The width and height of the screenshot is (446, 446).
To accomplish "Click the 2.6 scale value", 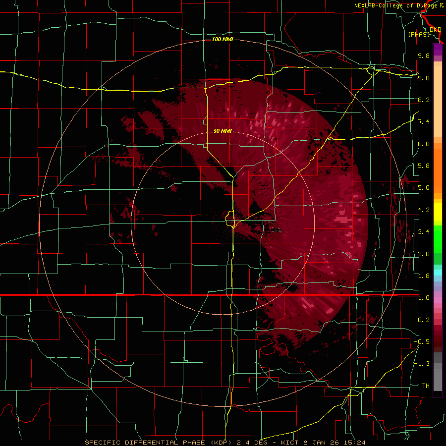I will (424, 254).
